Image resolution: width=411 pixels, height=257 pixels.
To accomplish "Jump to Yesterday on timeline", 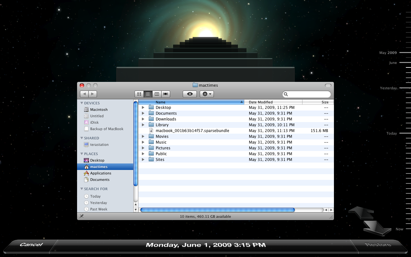I will point(389,88).
